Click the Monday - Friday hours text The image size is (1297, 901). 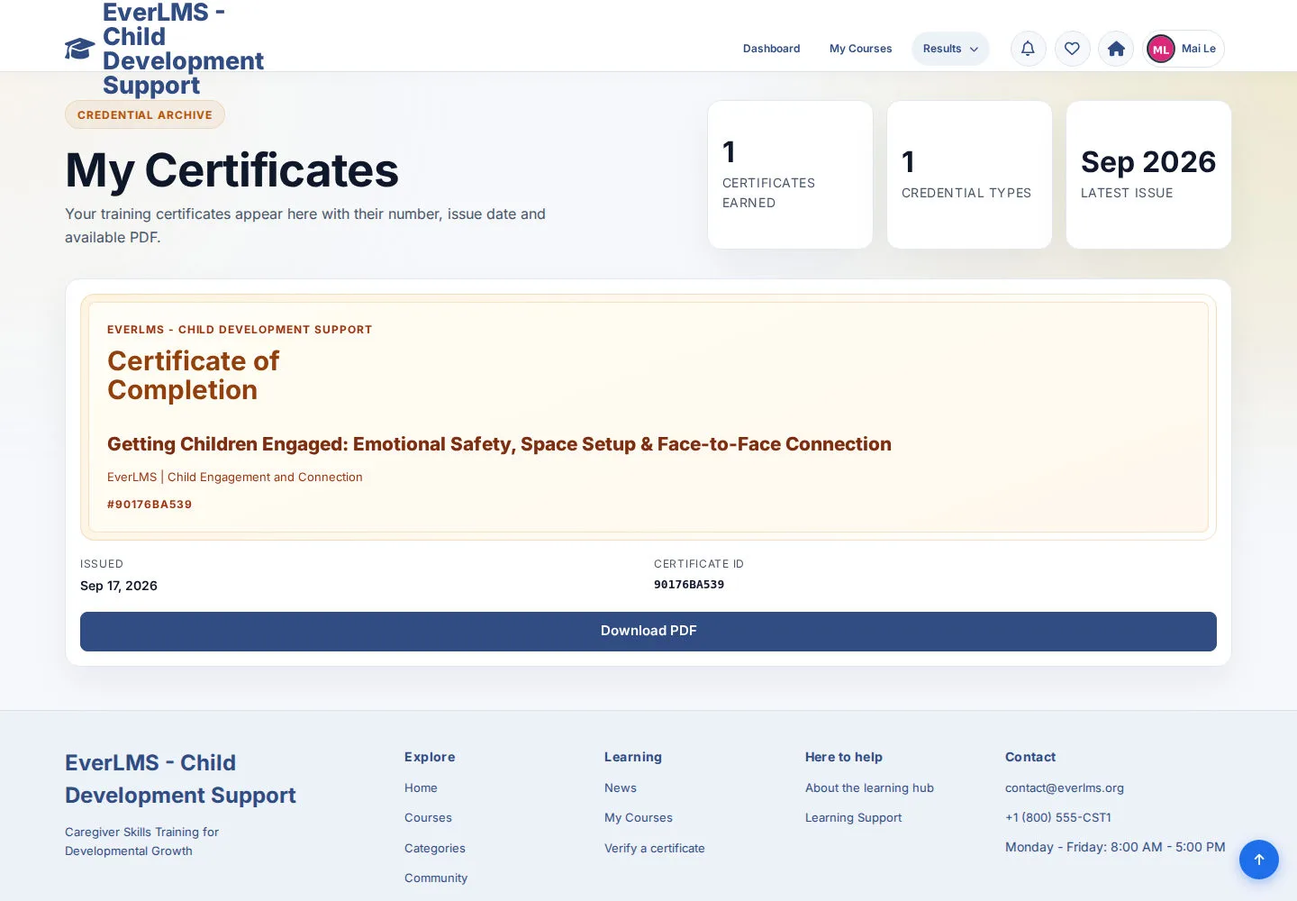[x=1115, y=847]
